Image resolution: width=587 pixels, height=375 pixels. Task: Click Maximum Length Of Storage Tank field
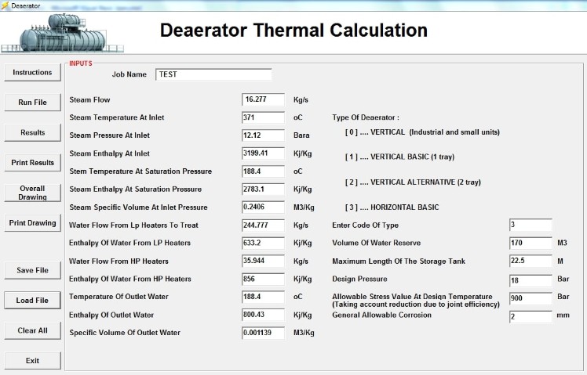(x=530, y=261)
